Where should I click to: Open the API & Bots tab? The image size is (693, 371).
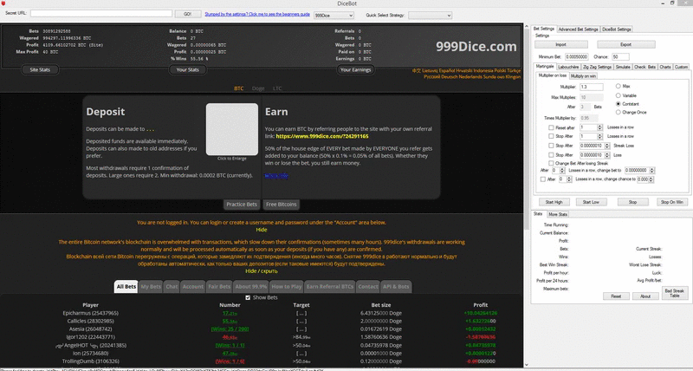[396, 287]
